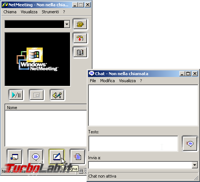Maximize the NetMeeting window

[81, 5]
